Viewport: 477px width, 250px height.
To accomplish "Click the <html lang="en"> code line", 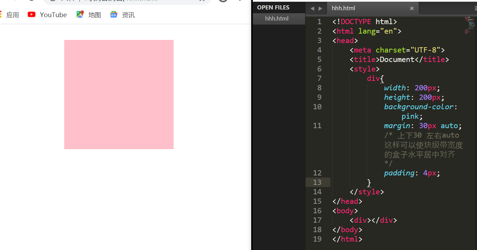I will point(367,31).
